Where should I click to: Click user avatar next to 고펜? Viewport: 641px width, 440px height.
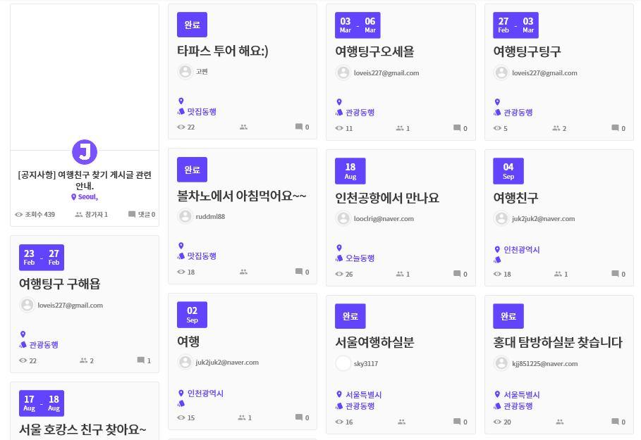tap(185, 71)
